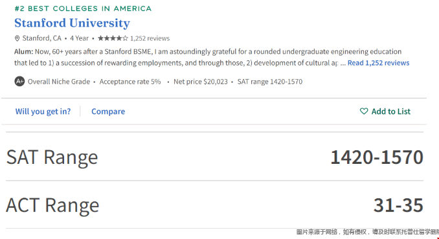Image resolution: width=439 pixels, height=239 pixels.
Task: Click the Net price $20,023 text
Action: pyautogui.click(x=201, y=82)
